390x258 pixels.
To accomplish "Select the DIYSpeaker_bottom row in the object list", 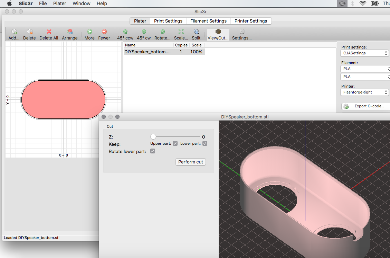I will (164, 52).
